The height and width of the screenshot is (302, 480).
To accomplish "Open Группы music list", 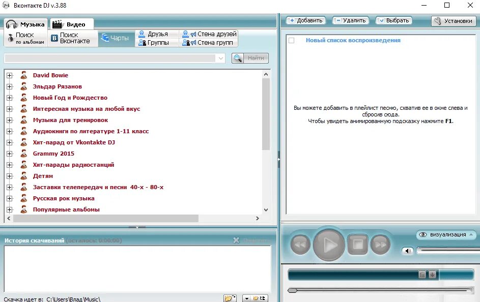I will click(157, 43).
